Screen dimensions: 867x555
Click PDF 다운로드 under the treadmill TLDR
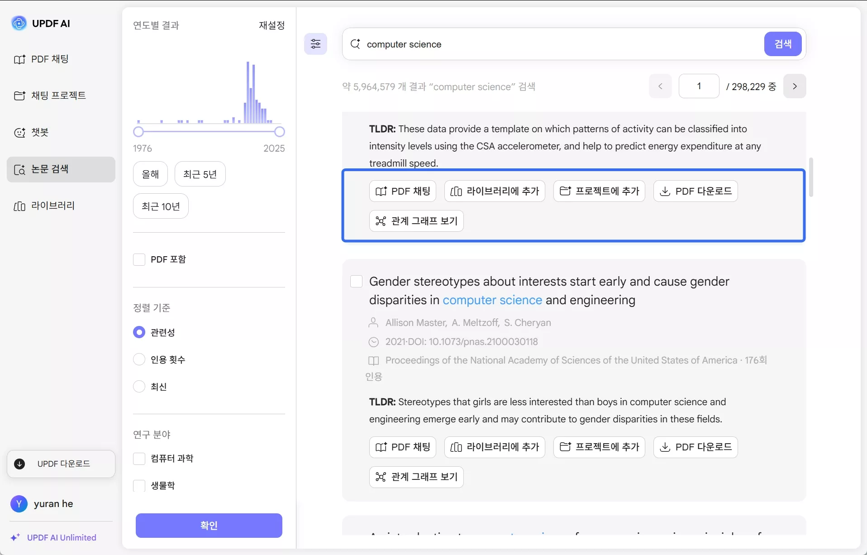point(696,191)
